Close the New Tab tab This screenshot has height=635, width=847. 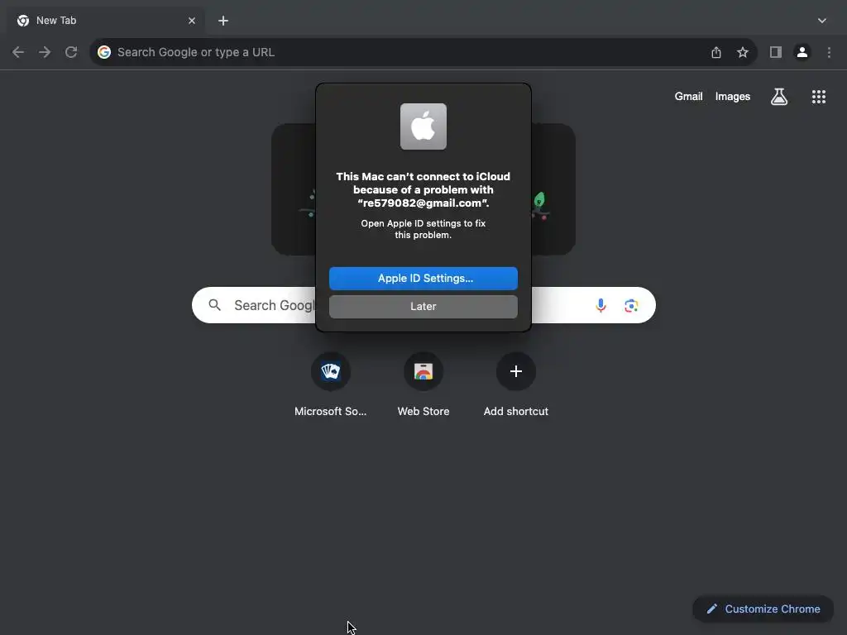(192, 21)
